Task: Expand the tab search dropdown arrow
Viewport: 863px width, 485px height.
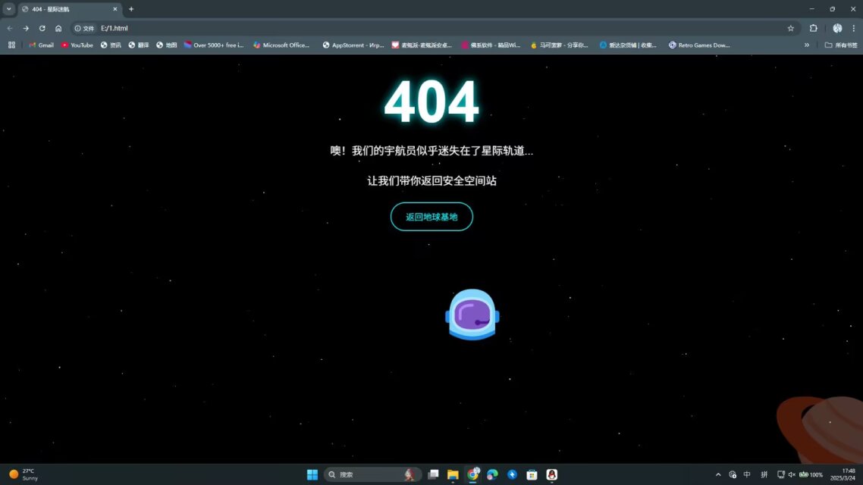Action: click(x=9, y=9)
